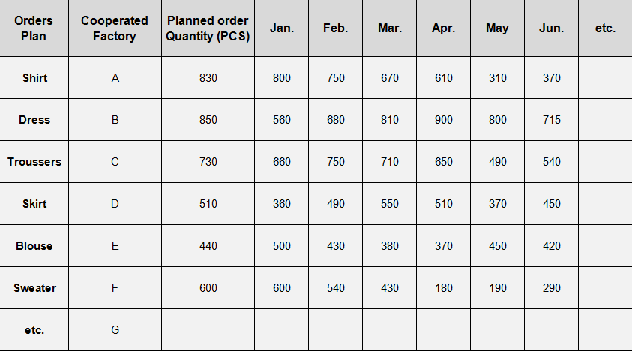Click factory letter G in etc. row
This screenshot has width=632, height=351.
pos(115,330)
